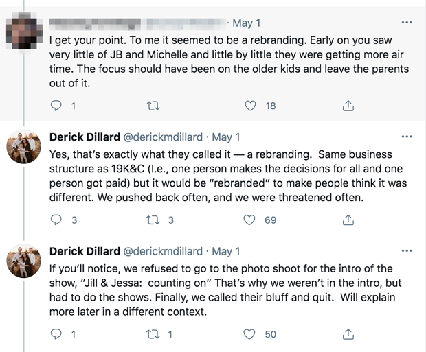
Task: Retweet the tweet with 3 retweets
Action: pos(153,220)
